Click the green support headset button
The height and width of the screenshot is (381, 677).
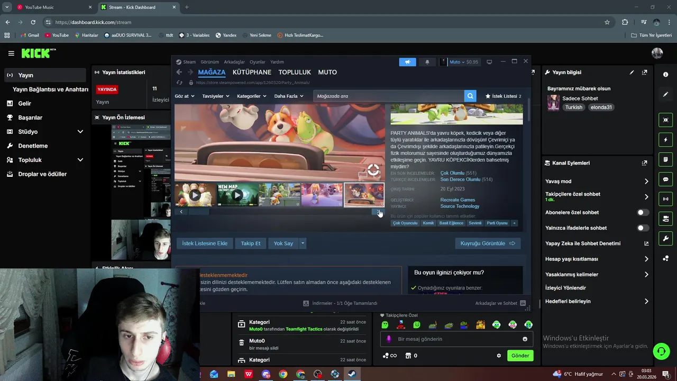pos(661,351)
